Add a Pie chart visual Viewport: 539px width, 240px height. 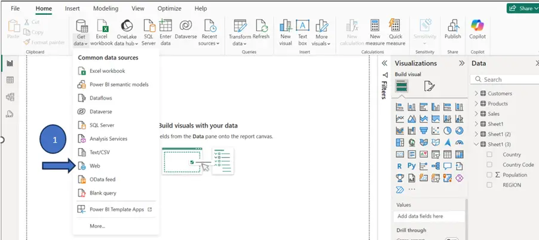coord(447,131)
